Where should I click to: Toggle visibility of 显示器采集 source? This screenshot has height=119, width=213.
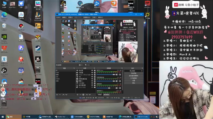[92, 85]
